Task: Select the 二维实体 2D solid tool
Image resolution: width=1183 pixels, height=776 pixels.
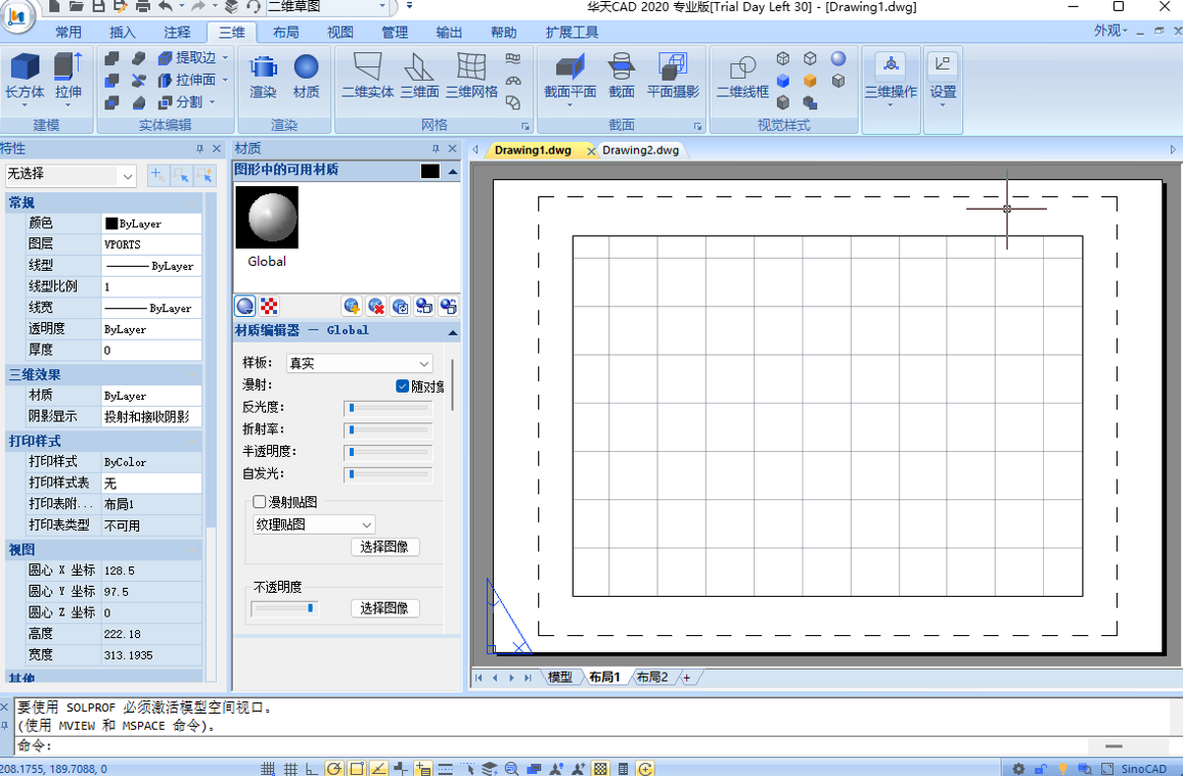Action: click(x=368, y=76)
